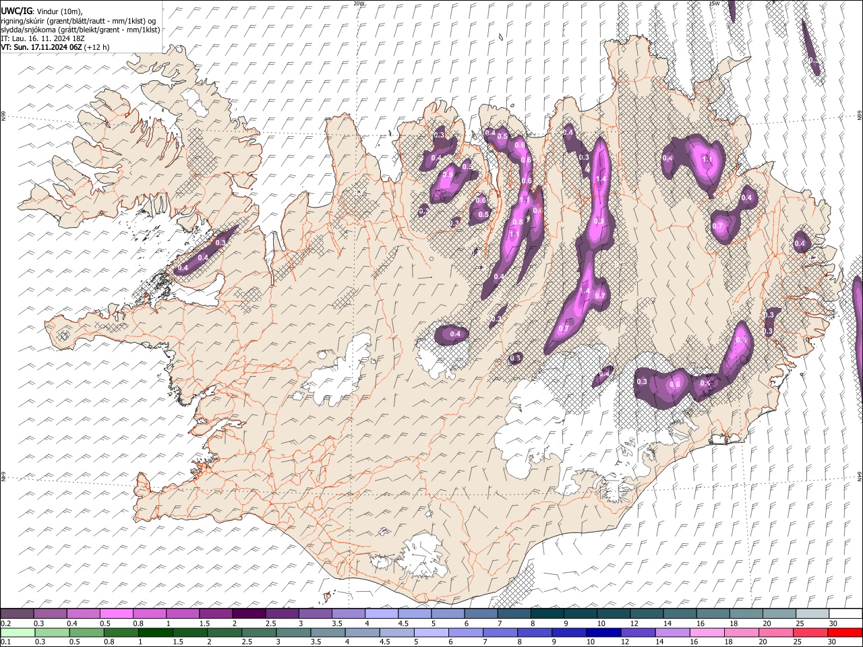This screenshot has width=863, height=647.
Task: Click the crimson swatch between 25 and 30, lower legend
Action: [810, 633]
